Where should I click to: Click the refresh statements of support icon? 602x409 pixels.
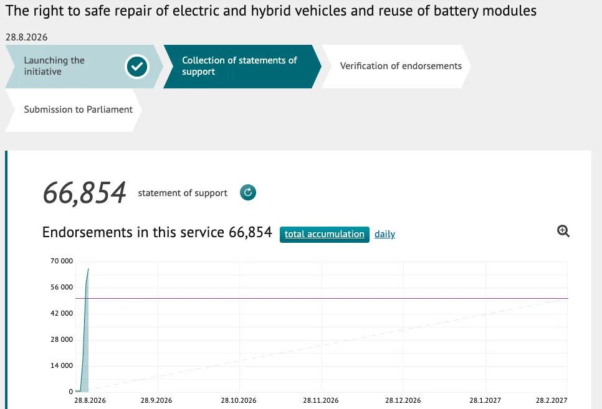[247, 192]
